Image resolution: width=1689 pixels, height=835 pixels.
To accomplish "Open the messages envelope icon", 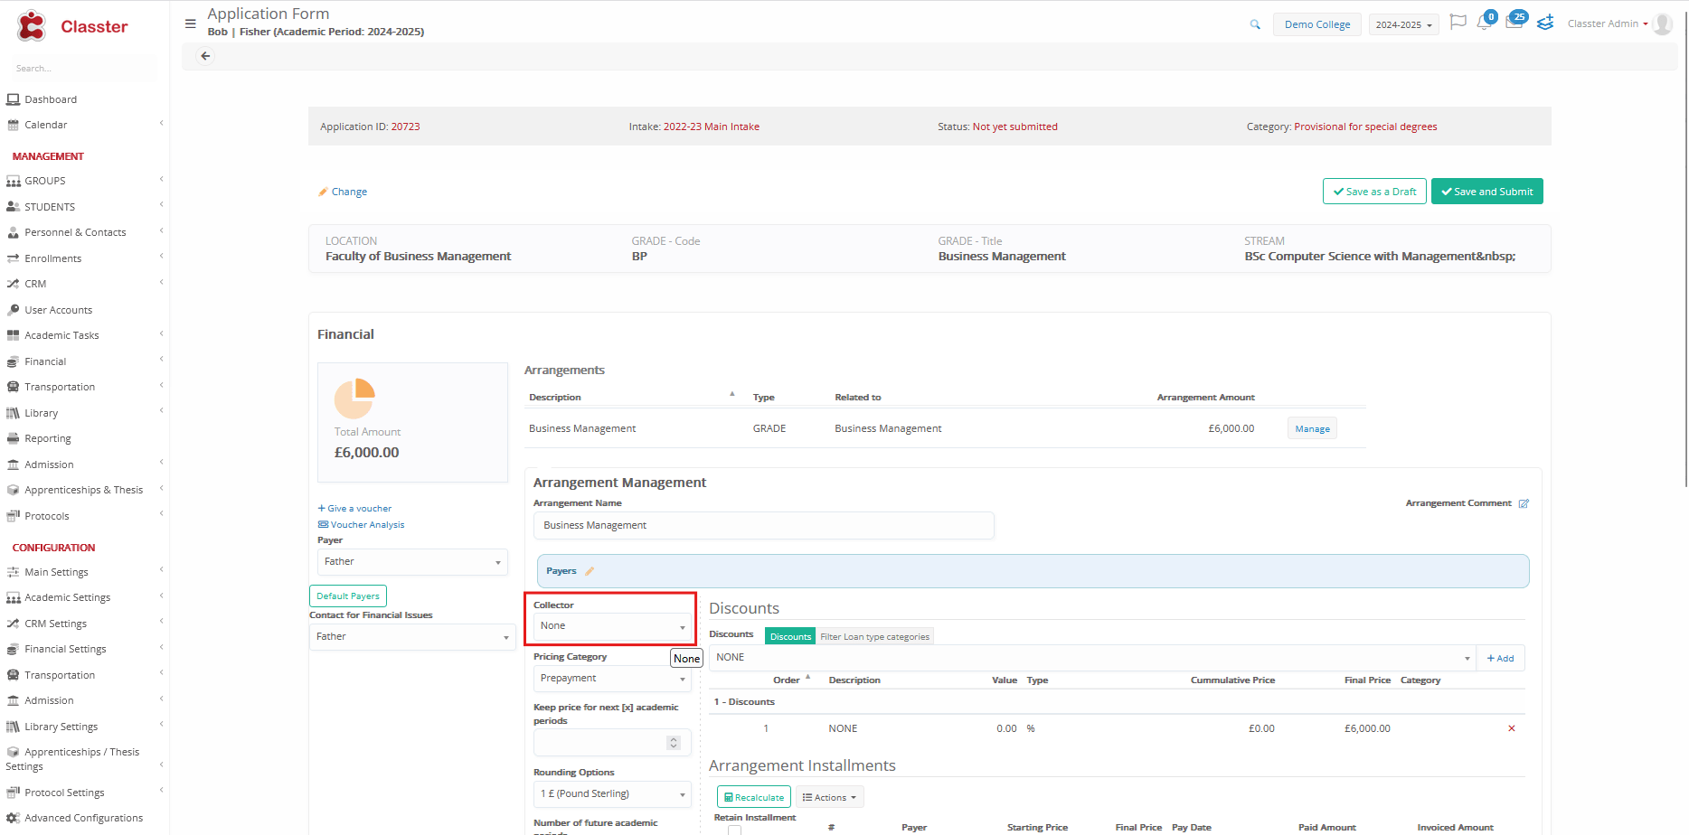I will pyautogui.click(x=1514, y=23).
